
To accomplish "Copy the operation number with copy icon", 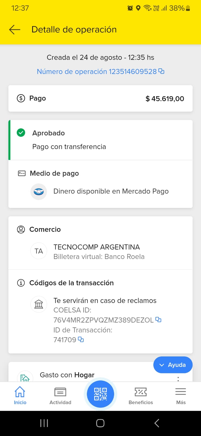I will point(162,71).
